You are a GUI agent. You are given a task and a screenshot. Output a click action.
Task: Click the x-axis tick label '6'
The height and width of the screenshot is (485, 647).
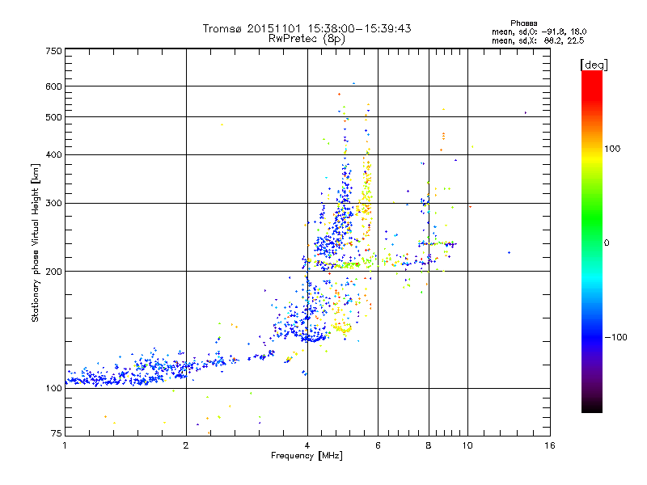click(x=378, y=445)
